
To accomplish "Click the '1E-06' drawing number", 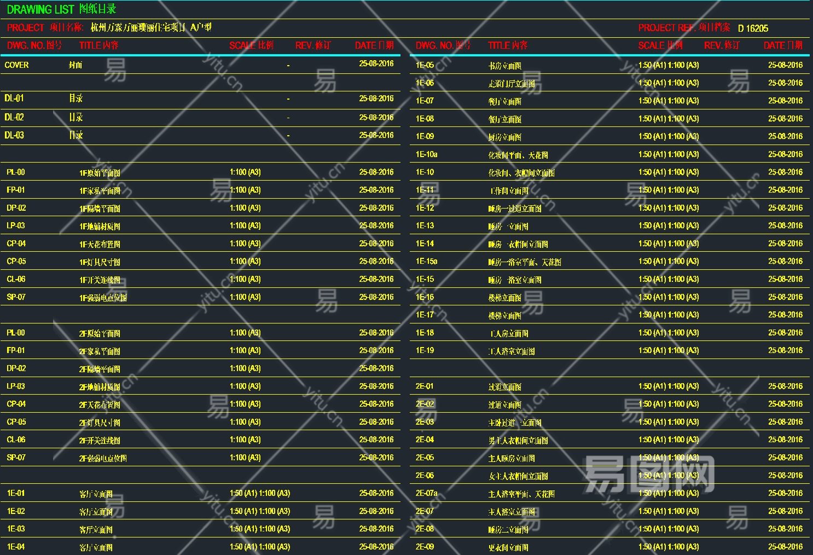I will [x=425, y=83].
